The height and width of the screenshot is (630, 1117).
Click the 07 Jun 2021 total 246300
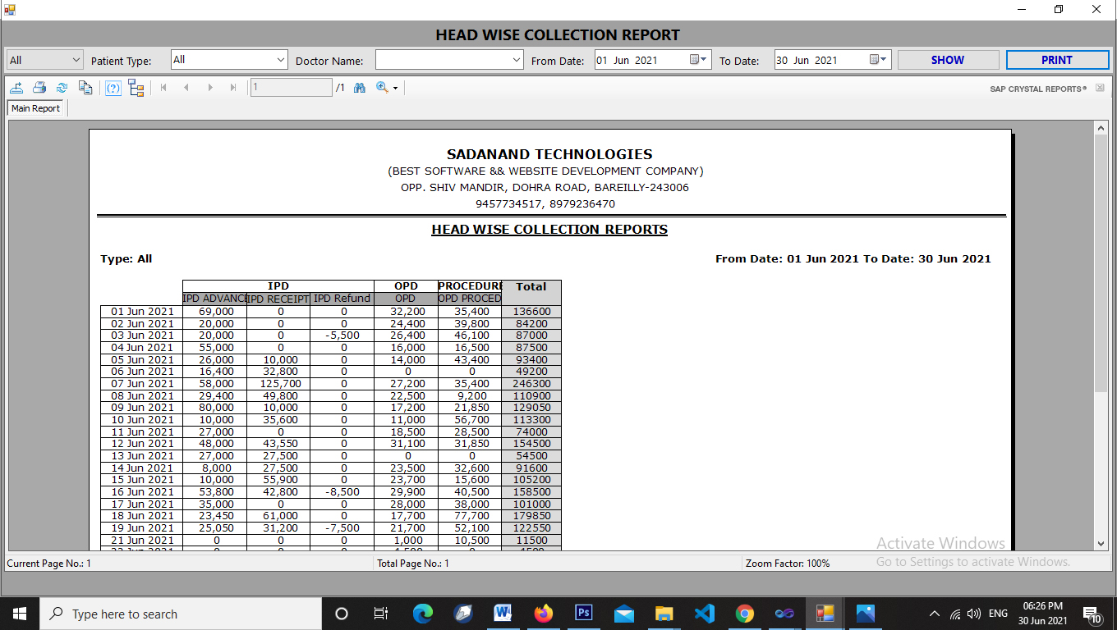click(x=531, y=383)
